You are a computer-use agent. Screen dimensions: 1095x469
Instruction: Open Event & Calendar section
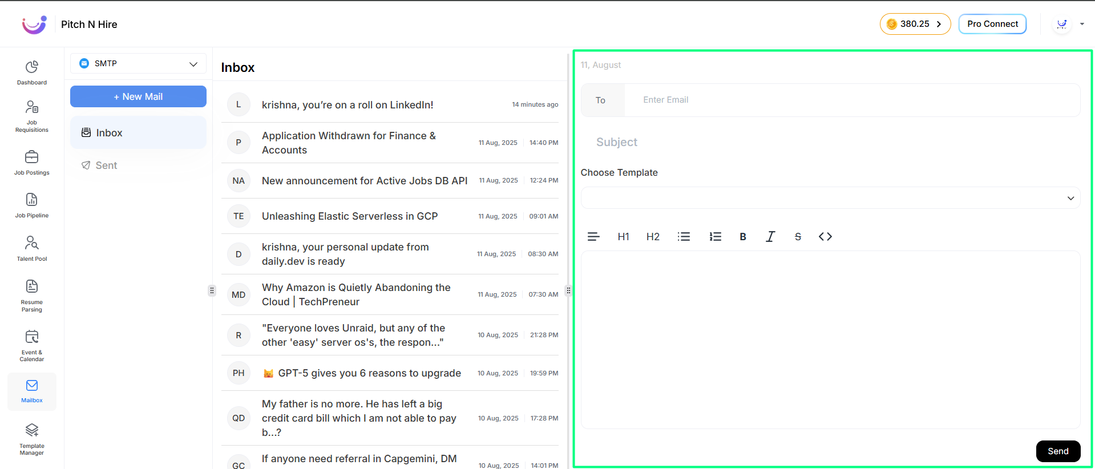(x=32, y=346)
